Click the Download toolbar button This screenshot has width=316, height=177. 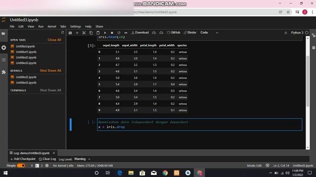pyautogui.click(x=140, y=32)
